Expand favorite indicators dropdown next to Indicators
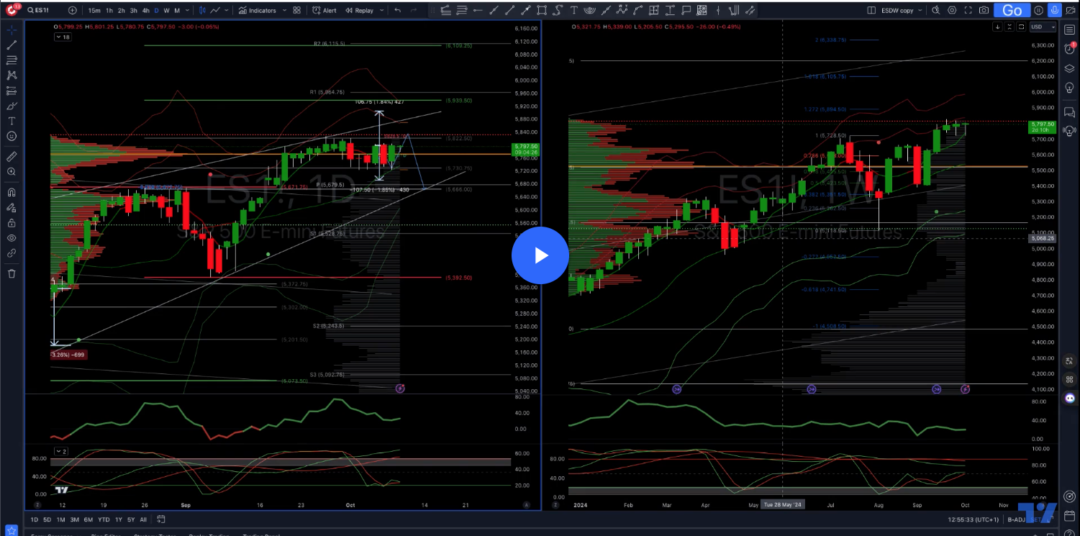This screenshot has width=1080, height=536. pos(284,10)
